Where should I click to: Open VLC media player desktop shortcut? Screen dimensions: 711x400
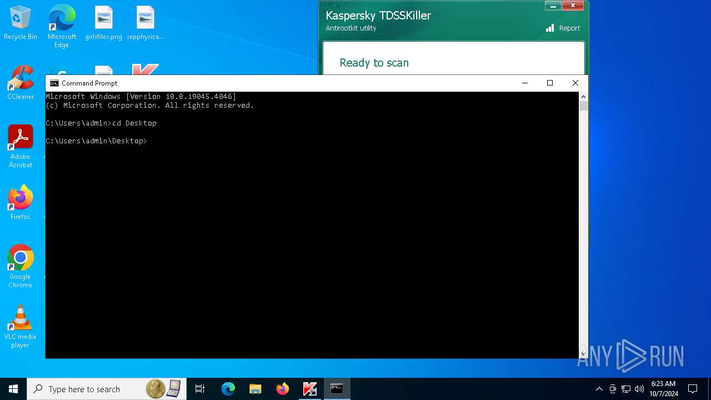(x=21, y=327)
